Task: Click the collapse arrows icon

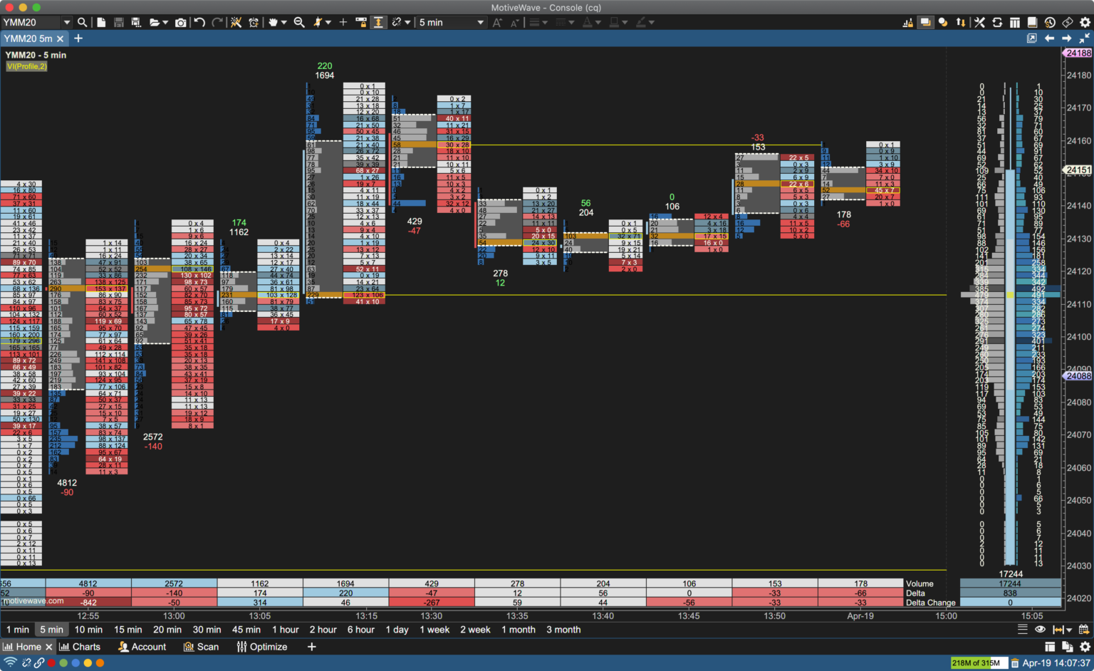Action: 1084,38
